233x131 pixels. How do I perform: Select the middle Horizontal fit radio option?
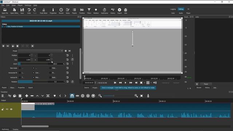point(33,73)
